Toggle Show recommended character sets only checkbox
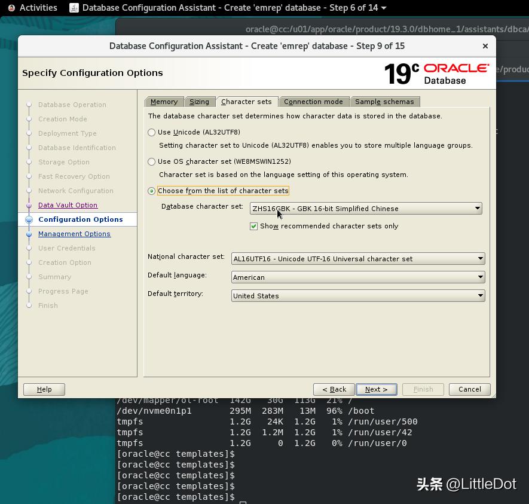Viewport: 529px width, 504px height. 253,226
